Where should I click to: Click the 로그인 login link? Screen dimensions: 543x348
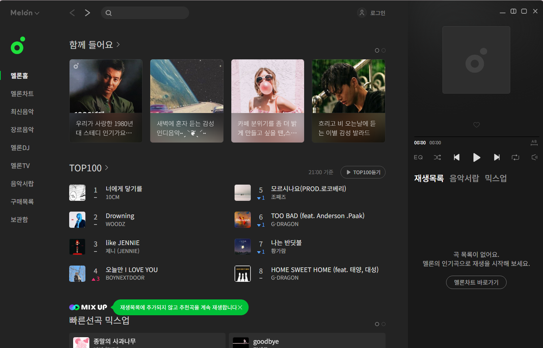378,13
